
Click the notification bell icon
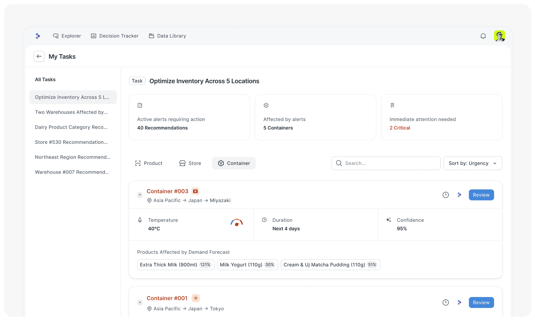point(483,36)
